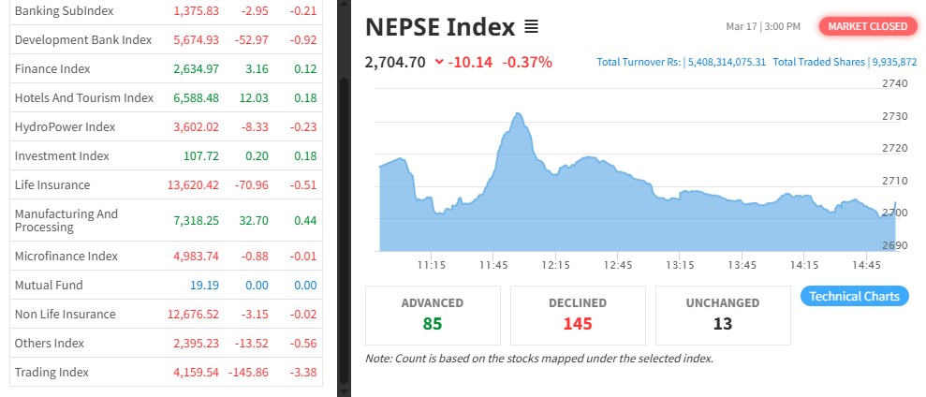This screenshot has height=397, width=926.
Task: Click the DECLINED 145 stocks box
Action: (x=578, y=315)
